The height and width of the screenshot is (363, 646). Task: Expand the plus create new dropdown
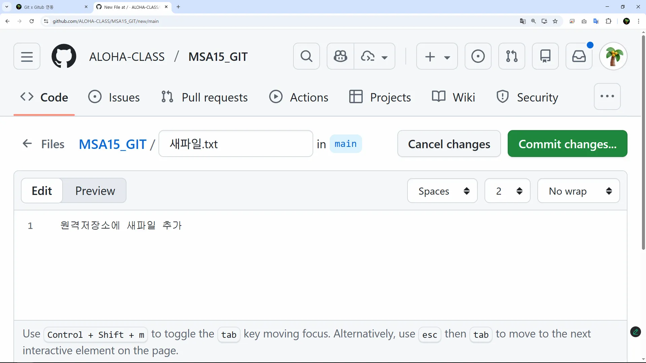coord(437,56)
